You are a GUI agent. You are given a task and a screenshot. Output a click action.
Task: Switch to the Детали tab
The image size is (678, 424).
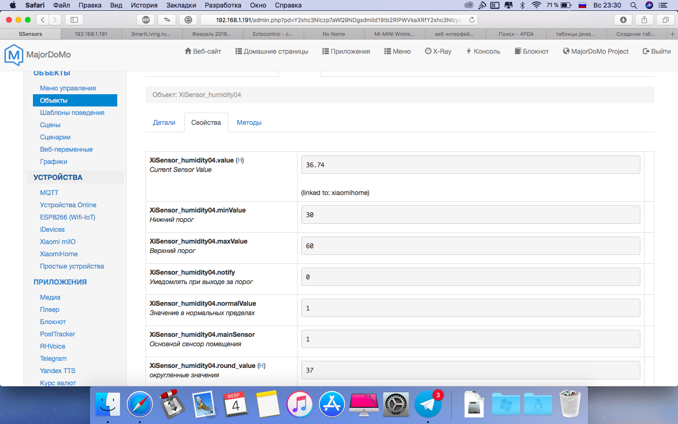click(164, 122)
